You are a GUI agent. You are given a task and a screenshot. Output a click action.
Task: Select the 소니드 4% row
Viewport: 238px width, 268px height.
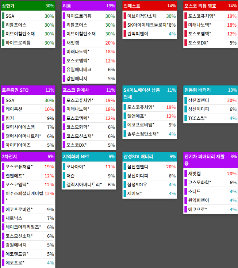pos(211,191)
